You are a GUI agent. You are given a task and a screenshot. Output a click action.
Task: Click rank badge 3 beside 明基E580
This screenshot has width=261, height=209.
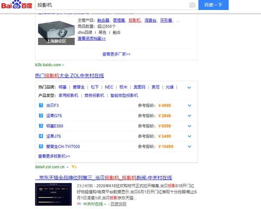pyautogui.click(x=41, y=126)
